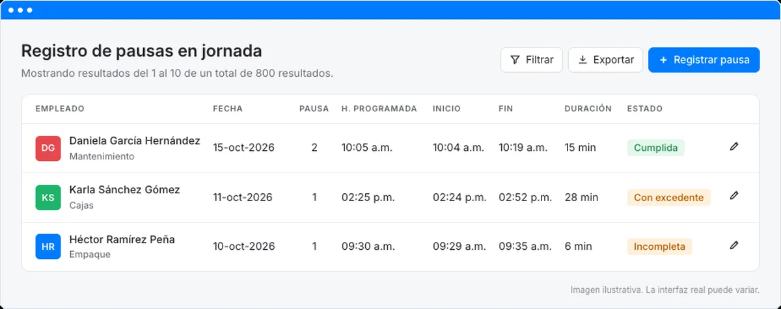Image resolution: width=781 pixels, height=309 pixels.
Task: Open Karla Sánchez Gómez's employee name
Action: pyautogui.click(x=125, y=190)
